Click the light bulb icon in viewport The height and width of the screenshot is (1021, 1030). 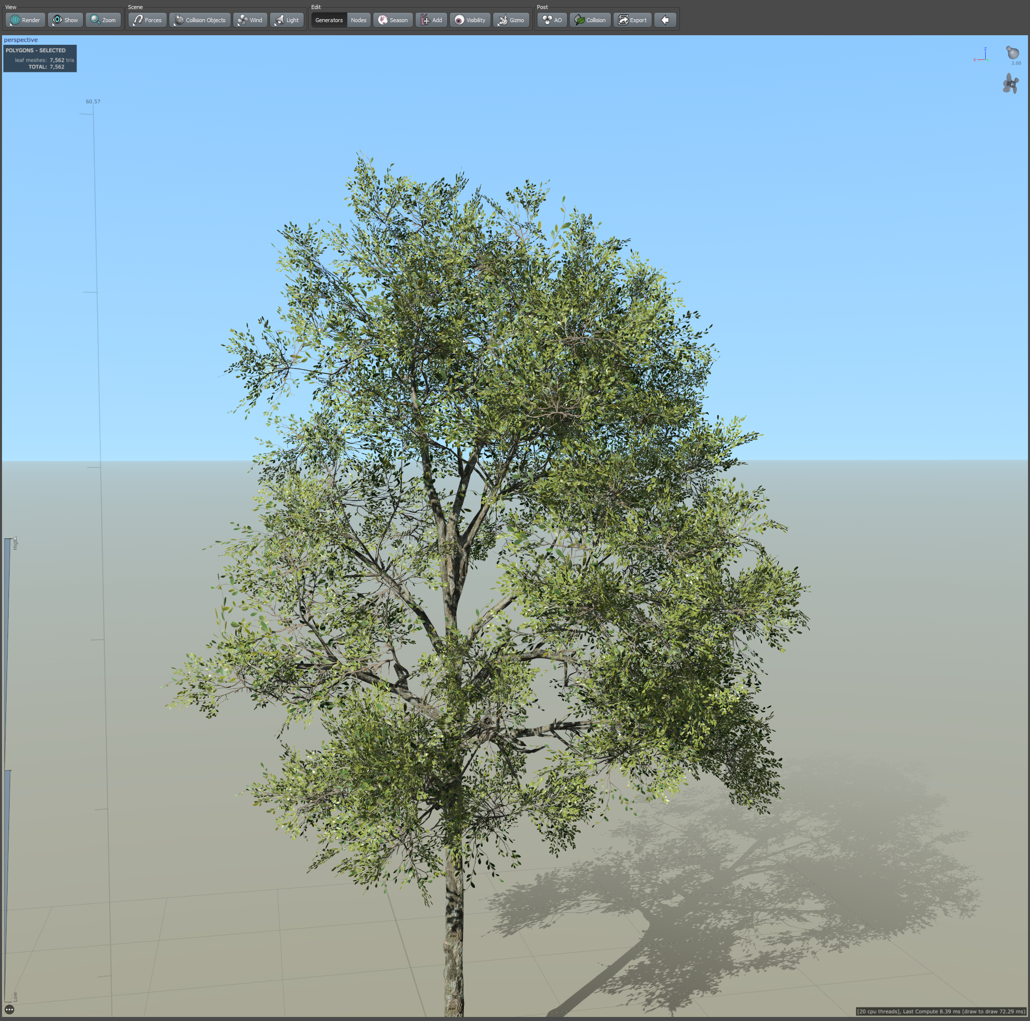tap(1012, 53)
